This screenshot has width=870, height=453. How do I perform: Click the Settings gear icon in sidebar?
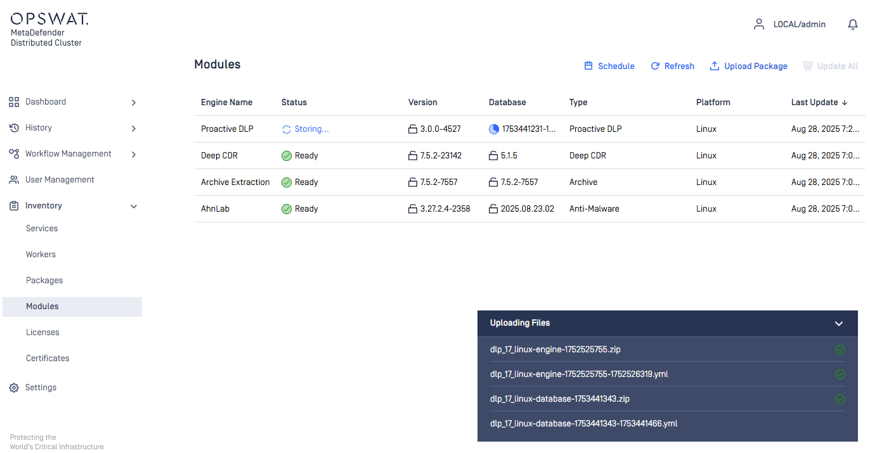pos(14,388)
